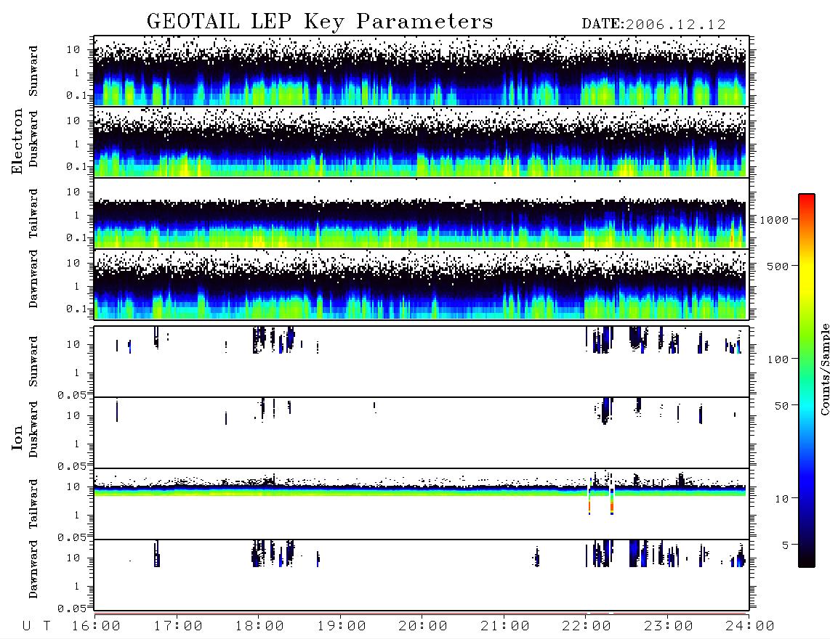Click the '10' tick of Electron Tailward panel

coord(73,192)
